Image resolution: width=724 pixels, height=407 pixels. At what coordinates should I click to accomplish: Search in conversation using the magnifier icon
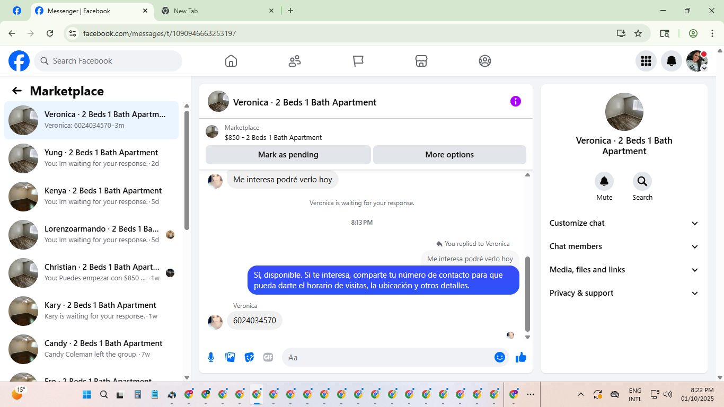[642, 181]
